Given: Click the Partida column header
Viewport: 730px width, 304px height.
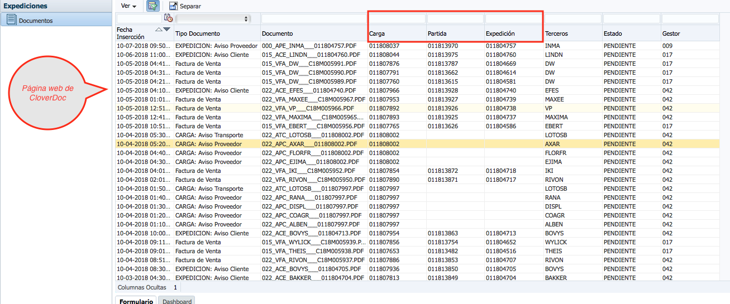Looking at the screenshot, I should tap(437, 33).
